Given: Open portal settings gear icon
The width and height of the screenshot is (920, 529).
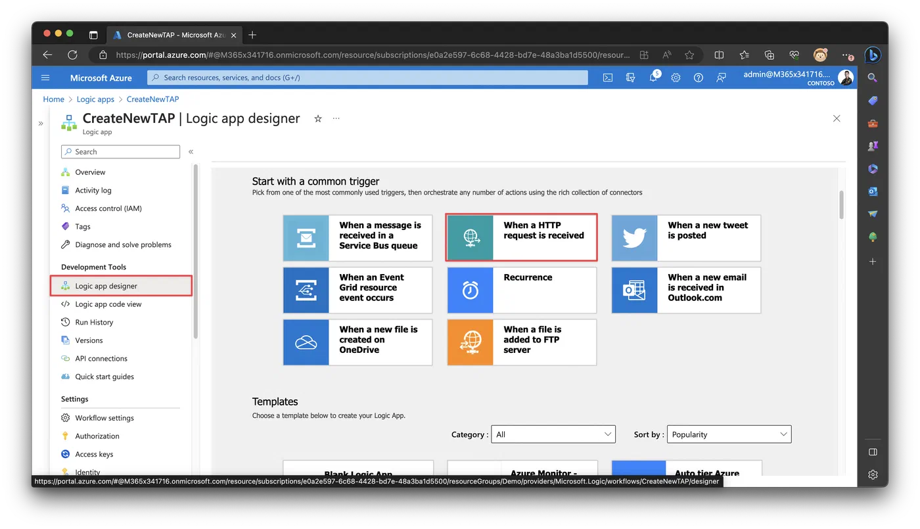Looking at the screenshot, I should [676, 78].
